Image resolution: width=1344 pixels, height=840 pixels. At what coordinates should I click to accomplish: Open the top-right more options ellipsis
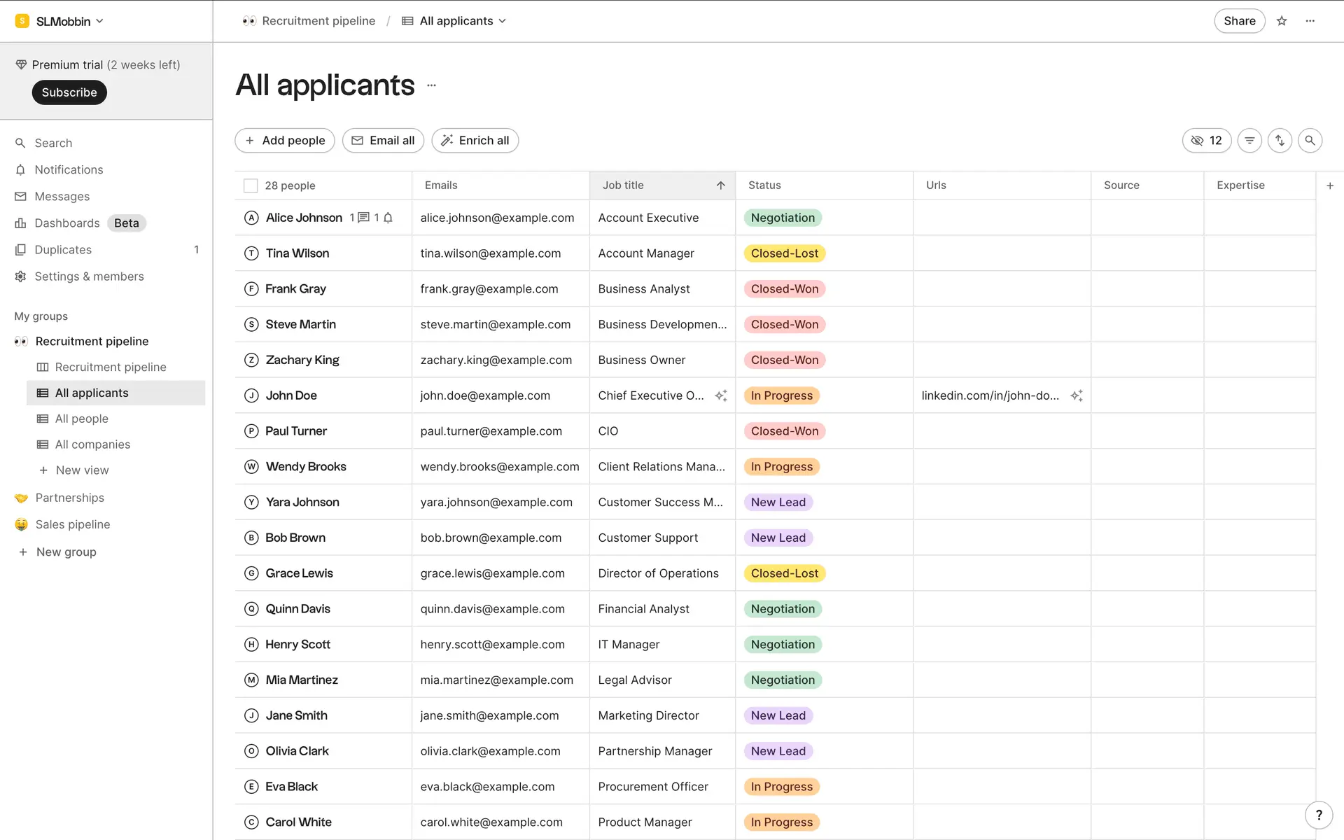pyautogui.click(x=1310, y=21)
